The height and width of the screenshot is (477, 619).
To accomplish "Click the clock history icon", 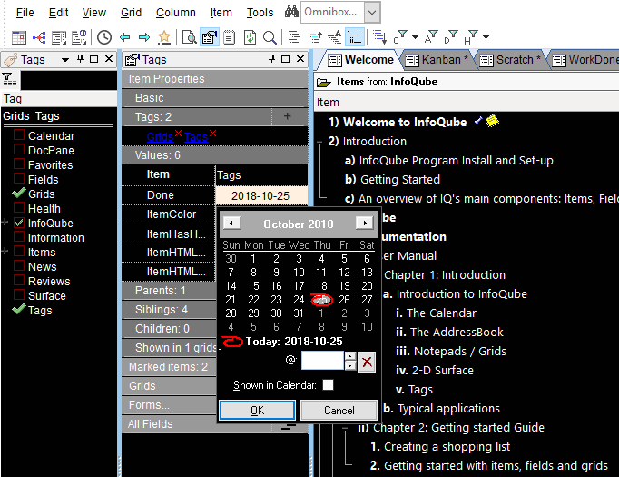I will pos(104,37).
